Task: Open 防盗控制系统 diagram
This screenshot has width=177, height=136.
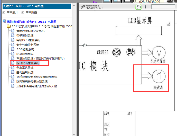Action: click(x=25, y=54)
